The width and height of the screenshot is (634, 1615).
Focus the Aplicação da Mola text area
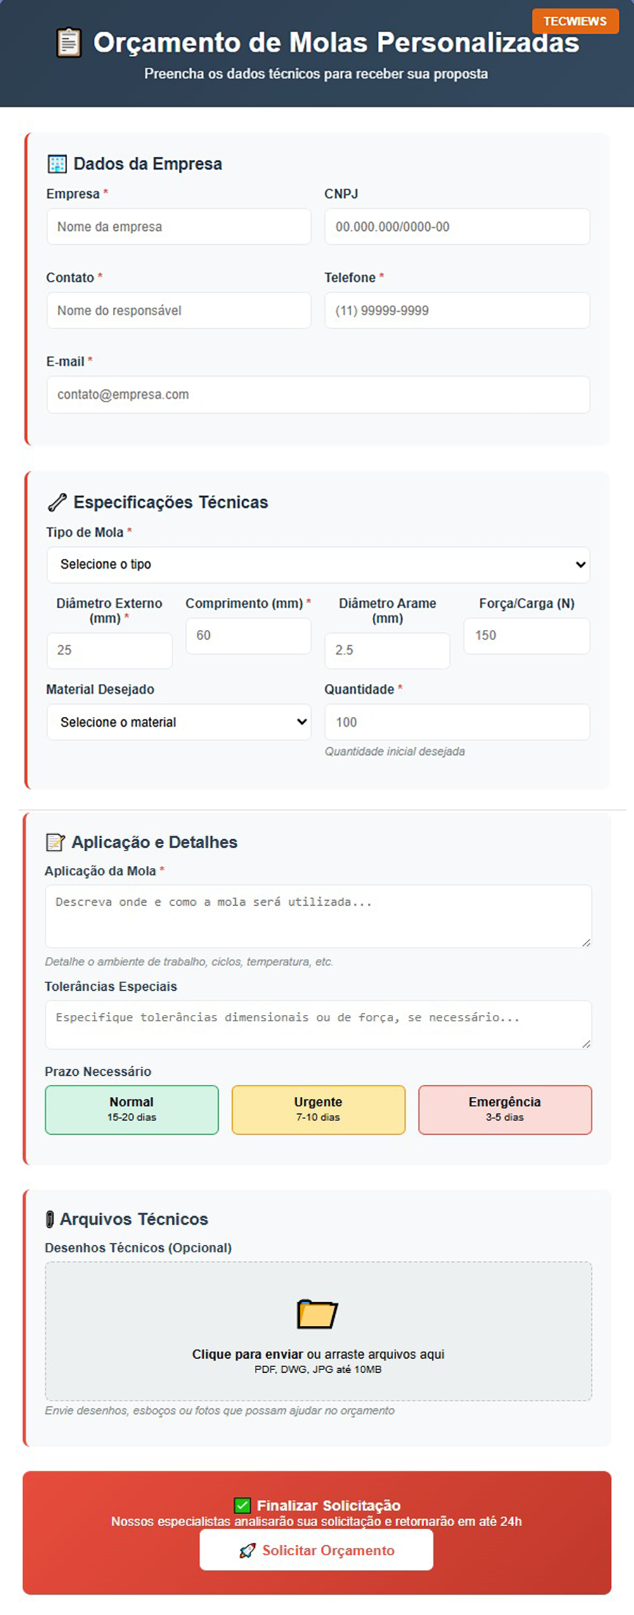318,917
